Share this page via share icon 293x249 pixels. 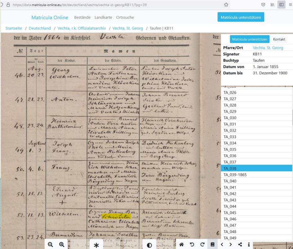pyautogui.click(x=240, y=244)
